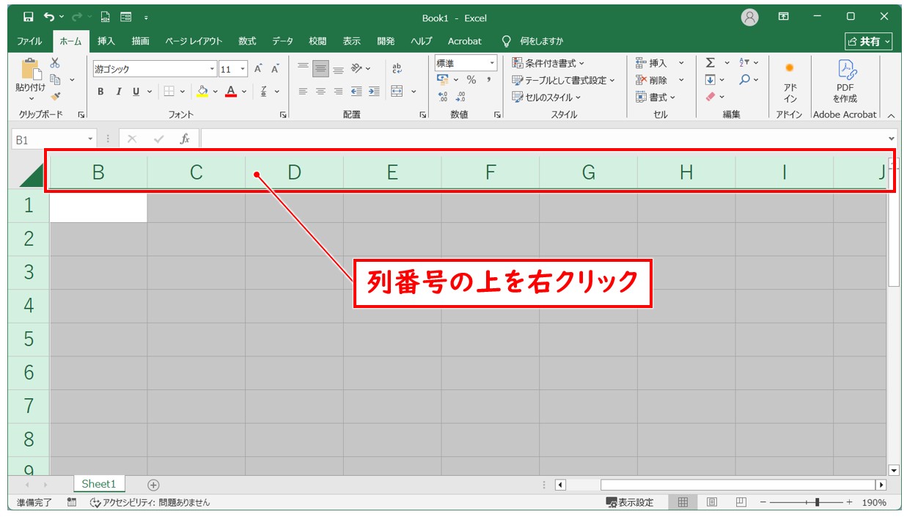Click the AutoSum sigma icon
The height and width of the screenshot is (517, 907).
coord(710,63)
